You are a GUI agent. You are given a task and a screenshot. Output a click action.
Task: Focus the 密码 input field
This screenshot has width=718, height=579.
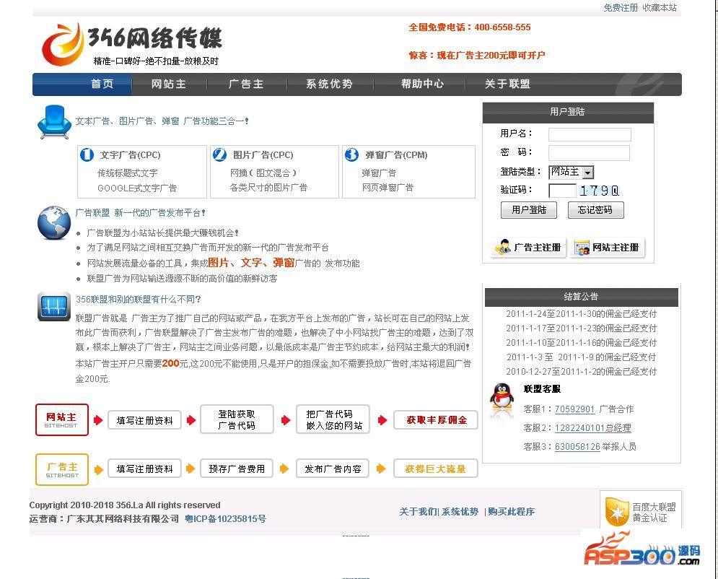click(589, 153)
